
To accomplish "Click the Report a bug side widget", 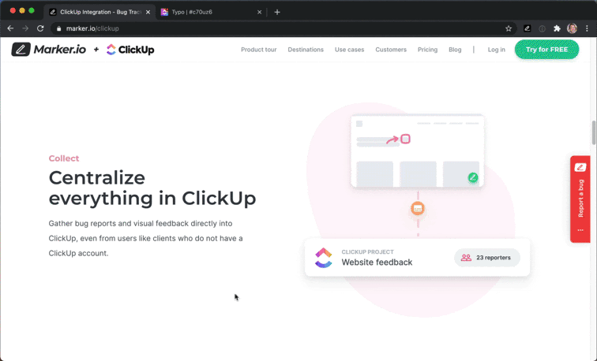I will point(580,199).
